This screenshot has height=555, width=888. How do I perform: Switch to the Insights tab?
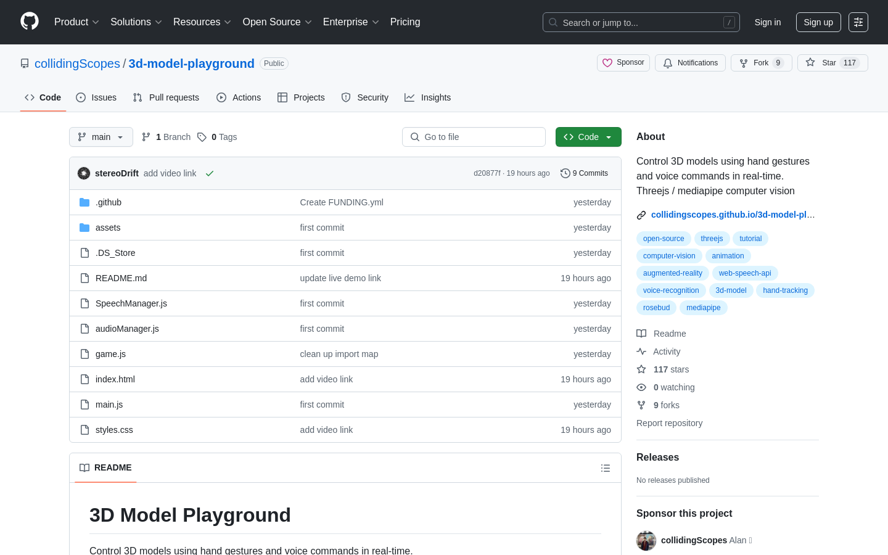click(x=428, y=97)
